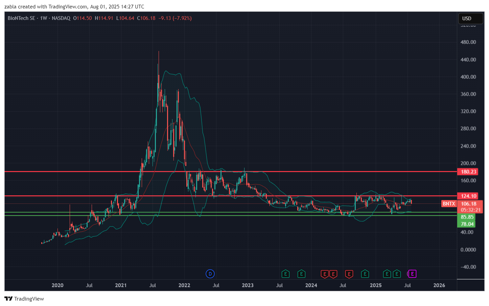Viewport: 489px width, 306px height.
Task: Click the 2024 label on time axis
Action: (x=311, y=285)
